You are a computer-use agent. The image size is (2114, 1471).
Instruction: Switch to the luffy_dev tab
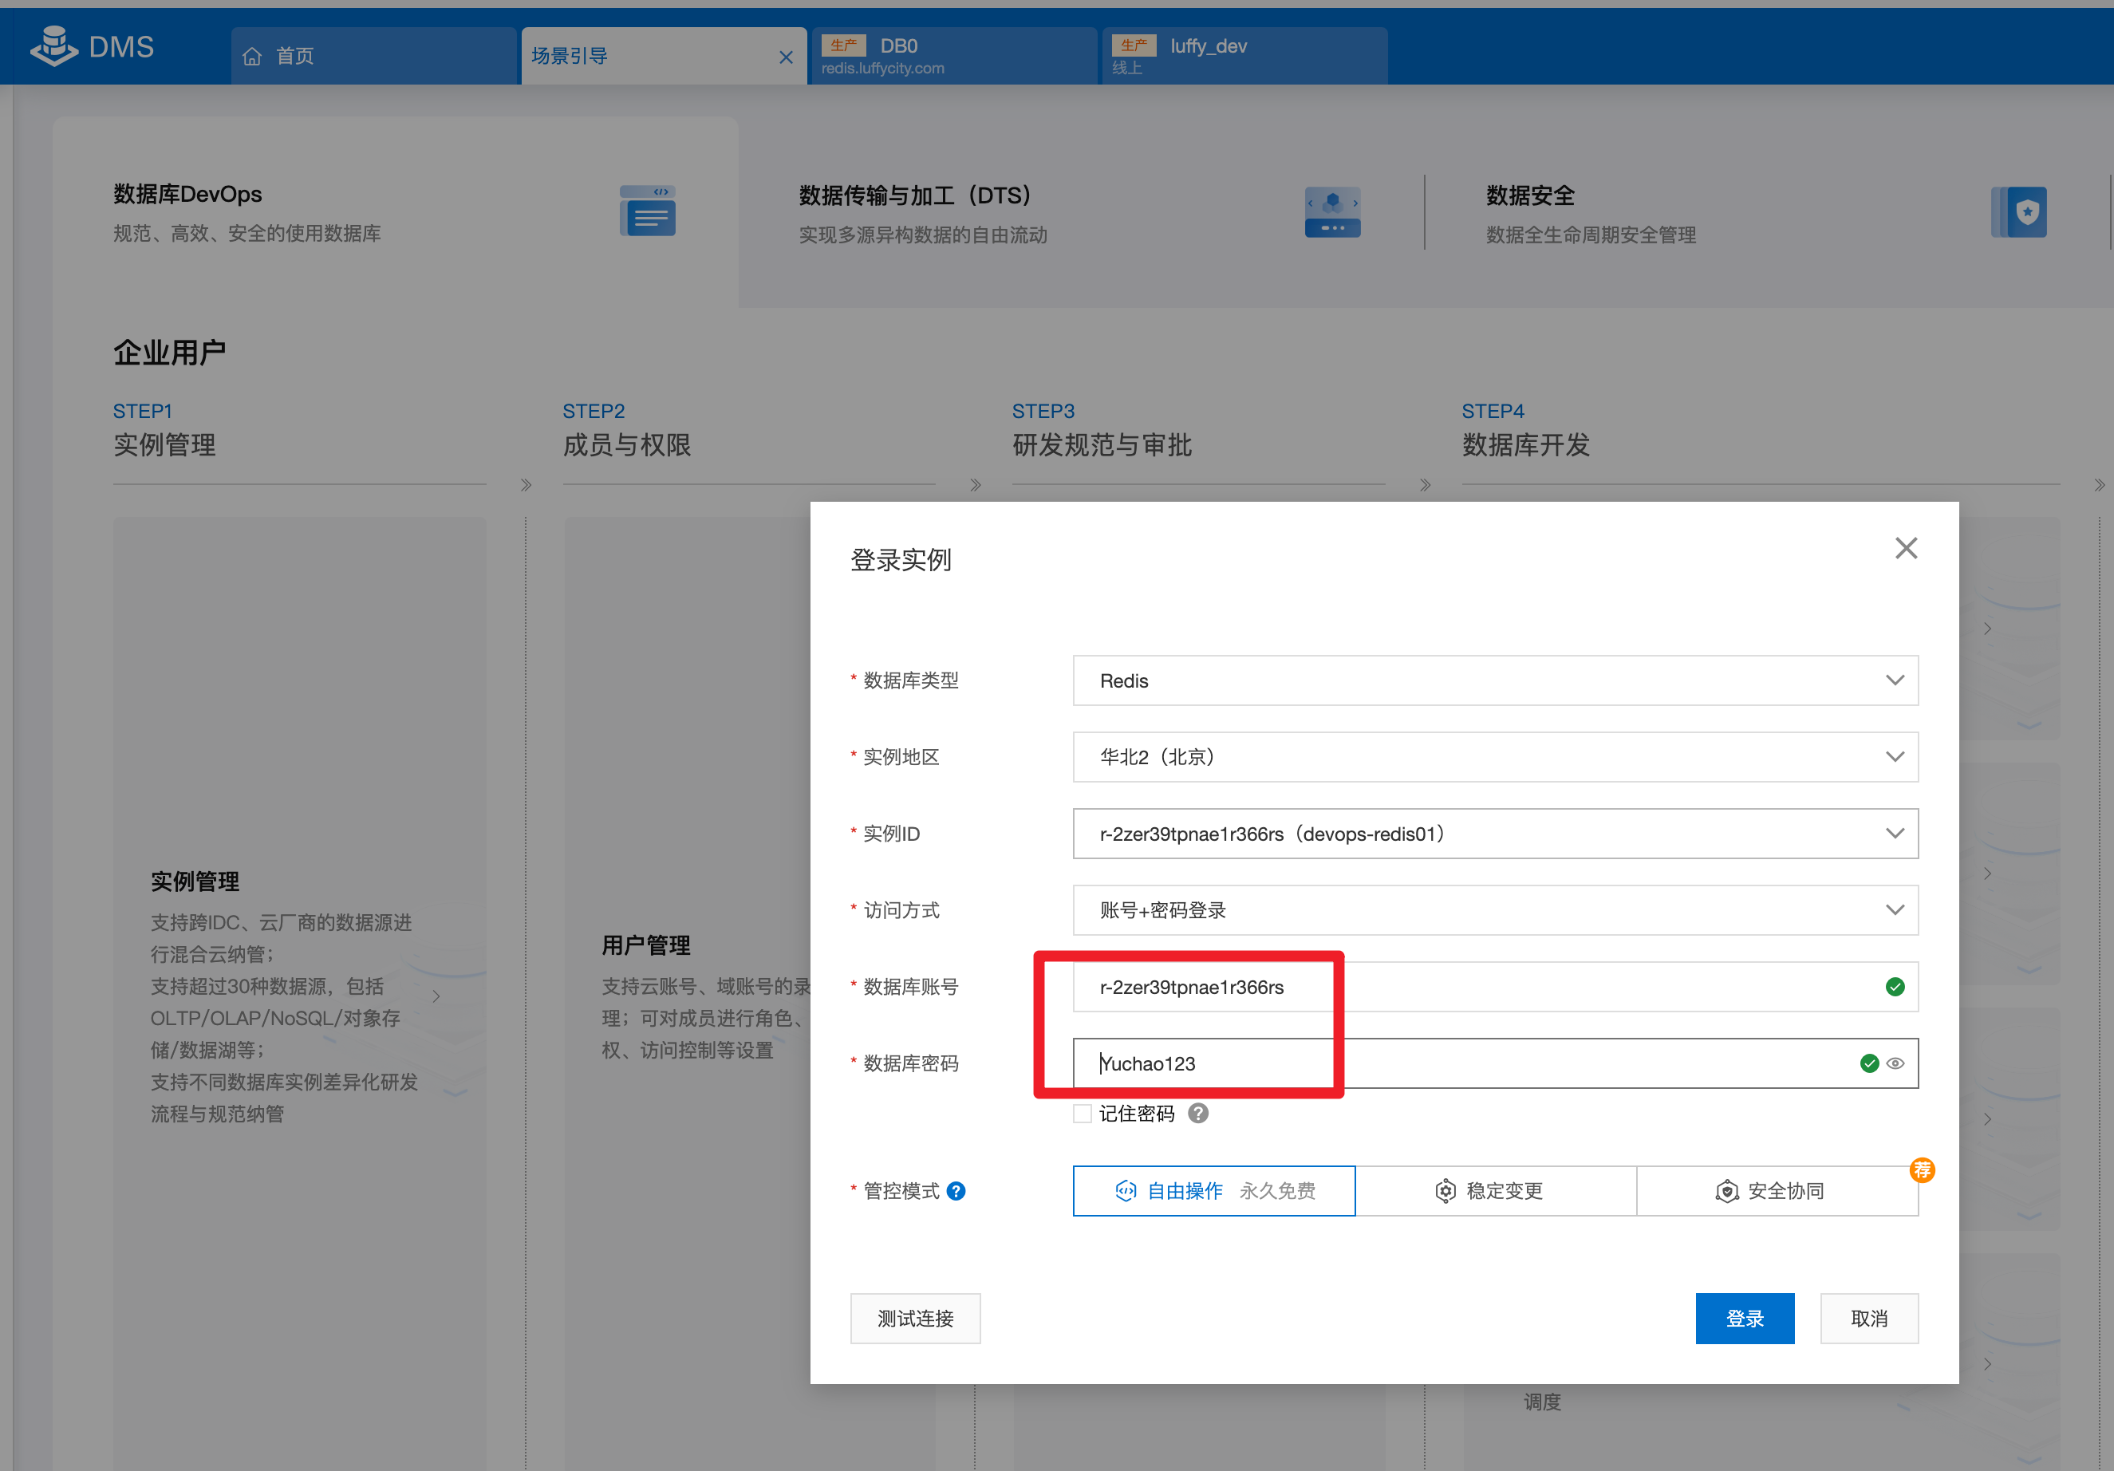1243,56
